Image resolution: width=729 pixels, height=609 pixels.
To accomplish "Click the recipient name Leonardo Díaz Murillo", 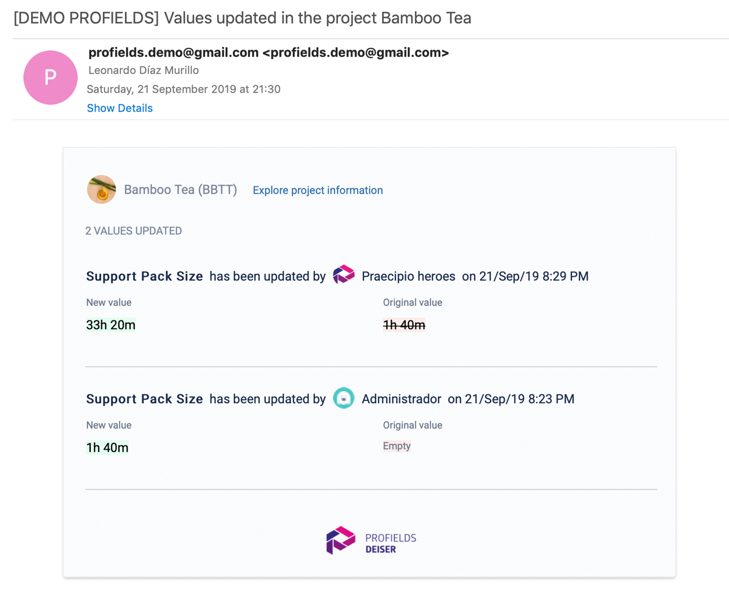I will pos(144,70).
